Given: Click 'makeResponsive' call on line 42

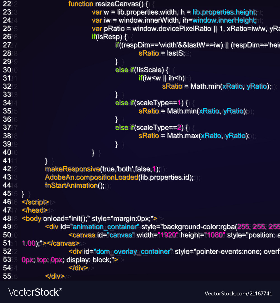Looking at the screenshot, I should [x=72, y=169].
